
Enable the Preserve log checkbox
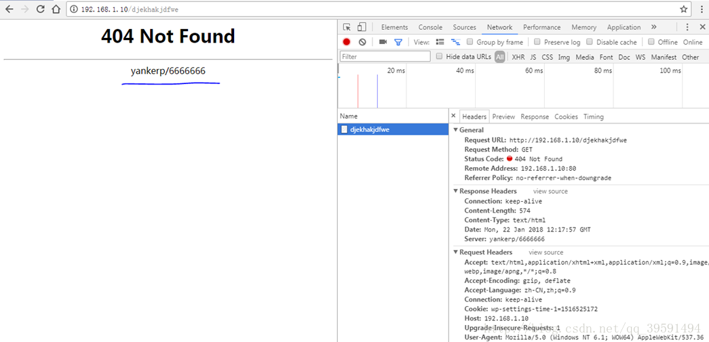(537, 42)
